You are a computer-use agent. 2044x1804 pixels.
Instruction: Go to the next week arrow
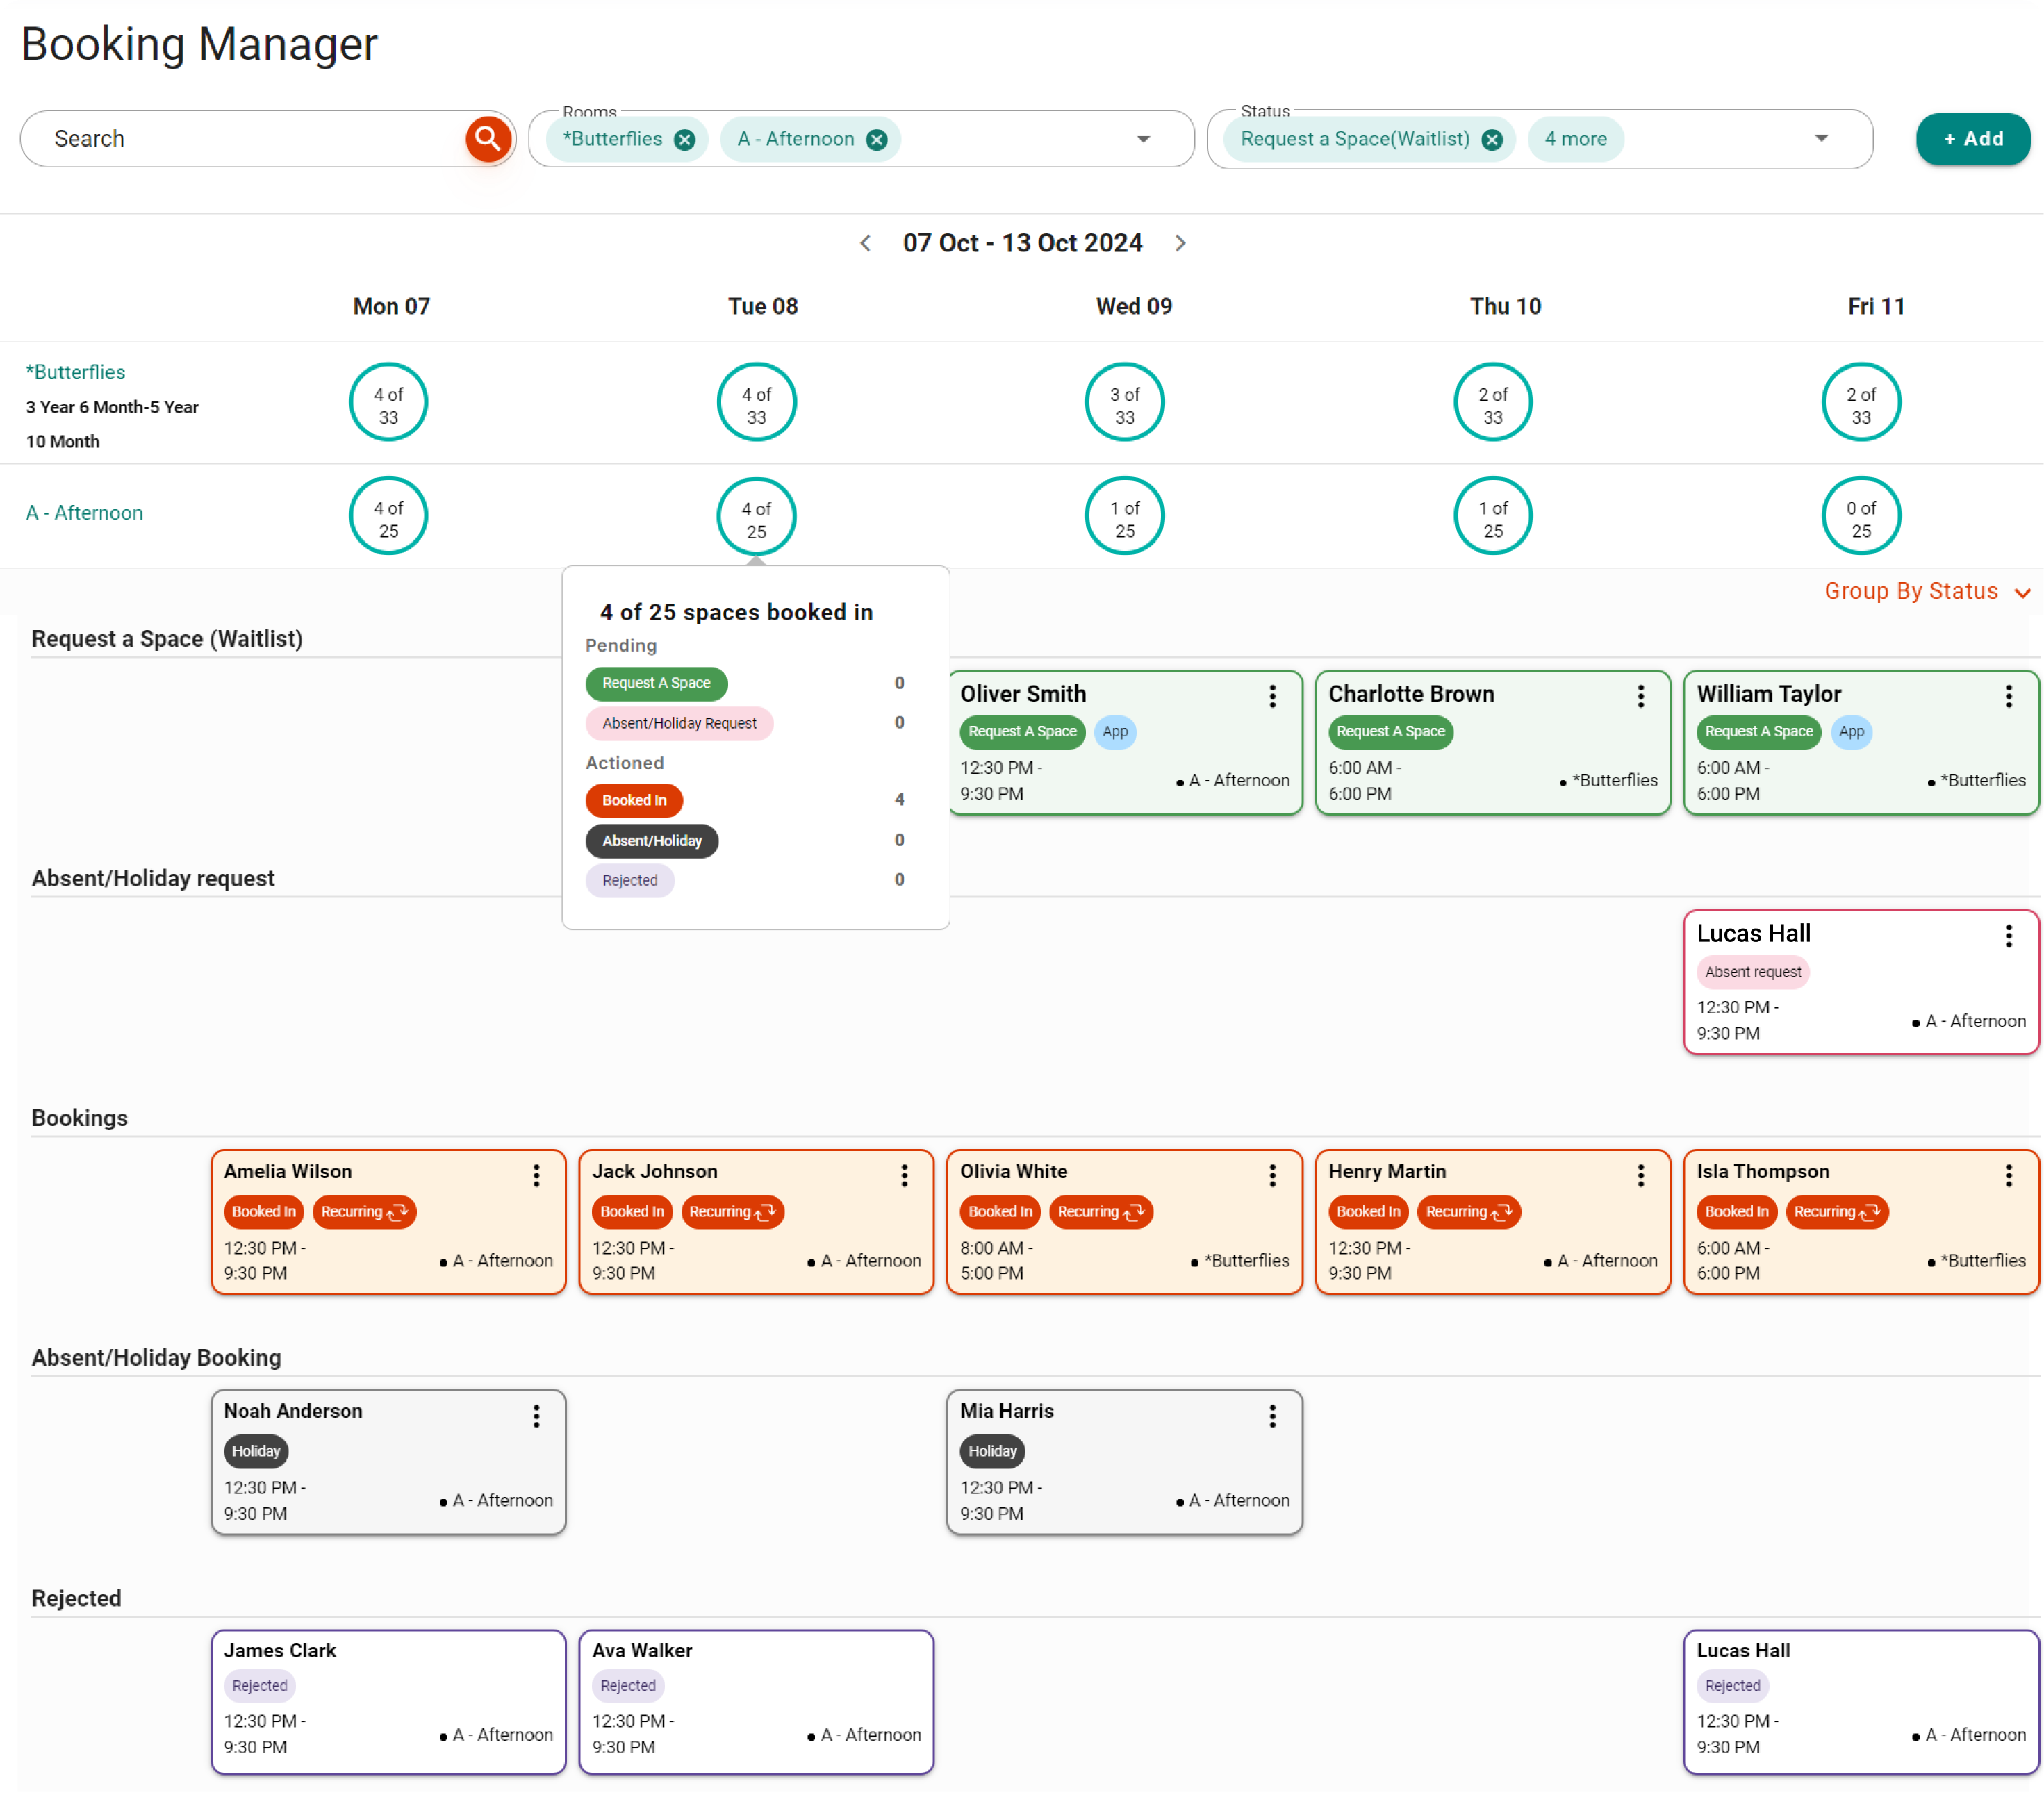tap(1180, 243)
